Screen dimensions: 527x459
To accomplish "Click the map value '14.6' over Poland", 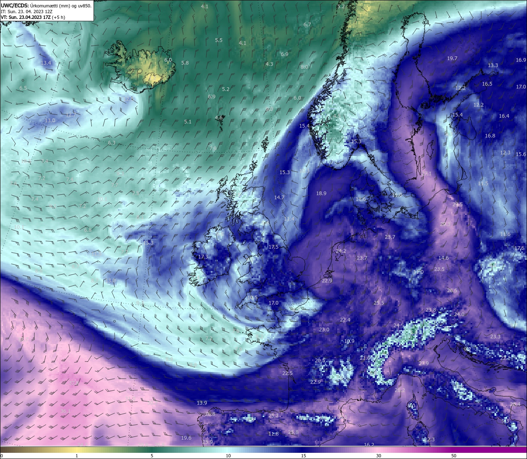I will (443, 258).
